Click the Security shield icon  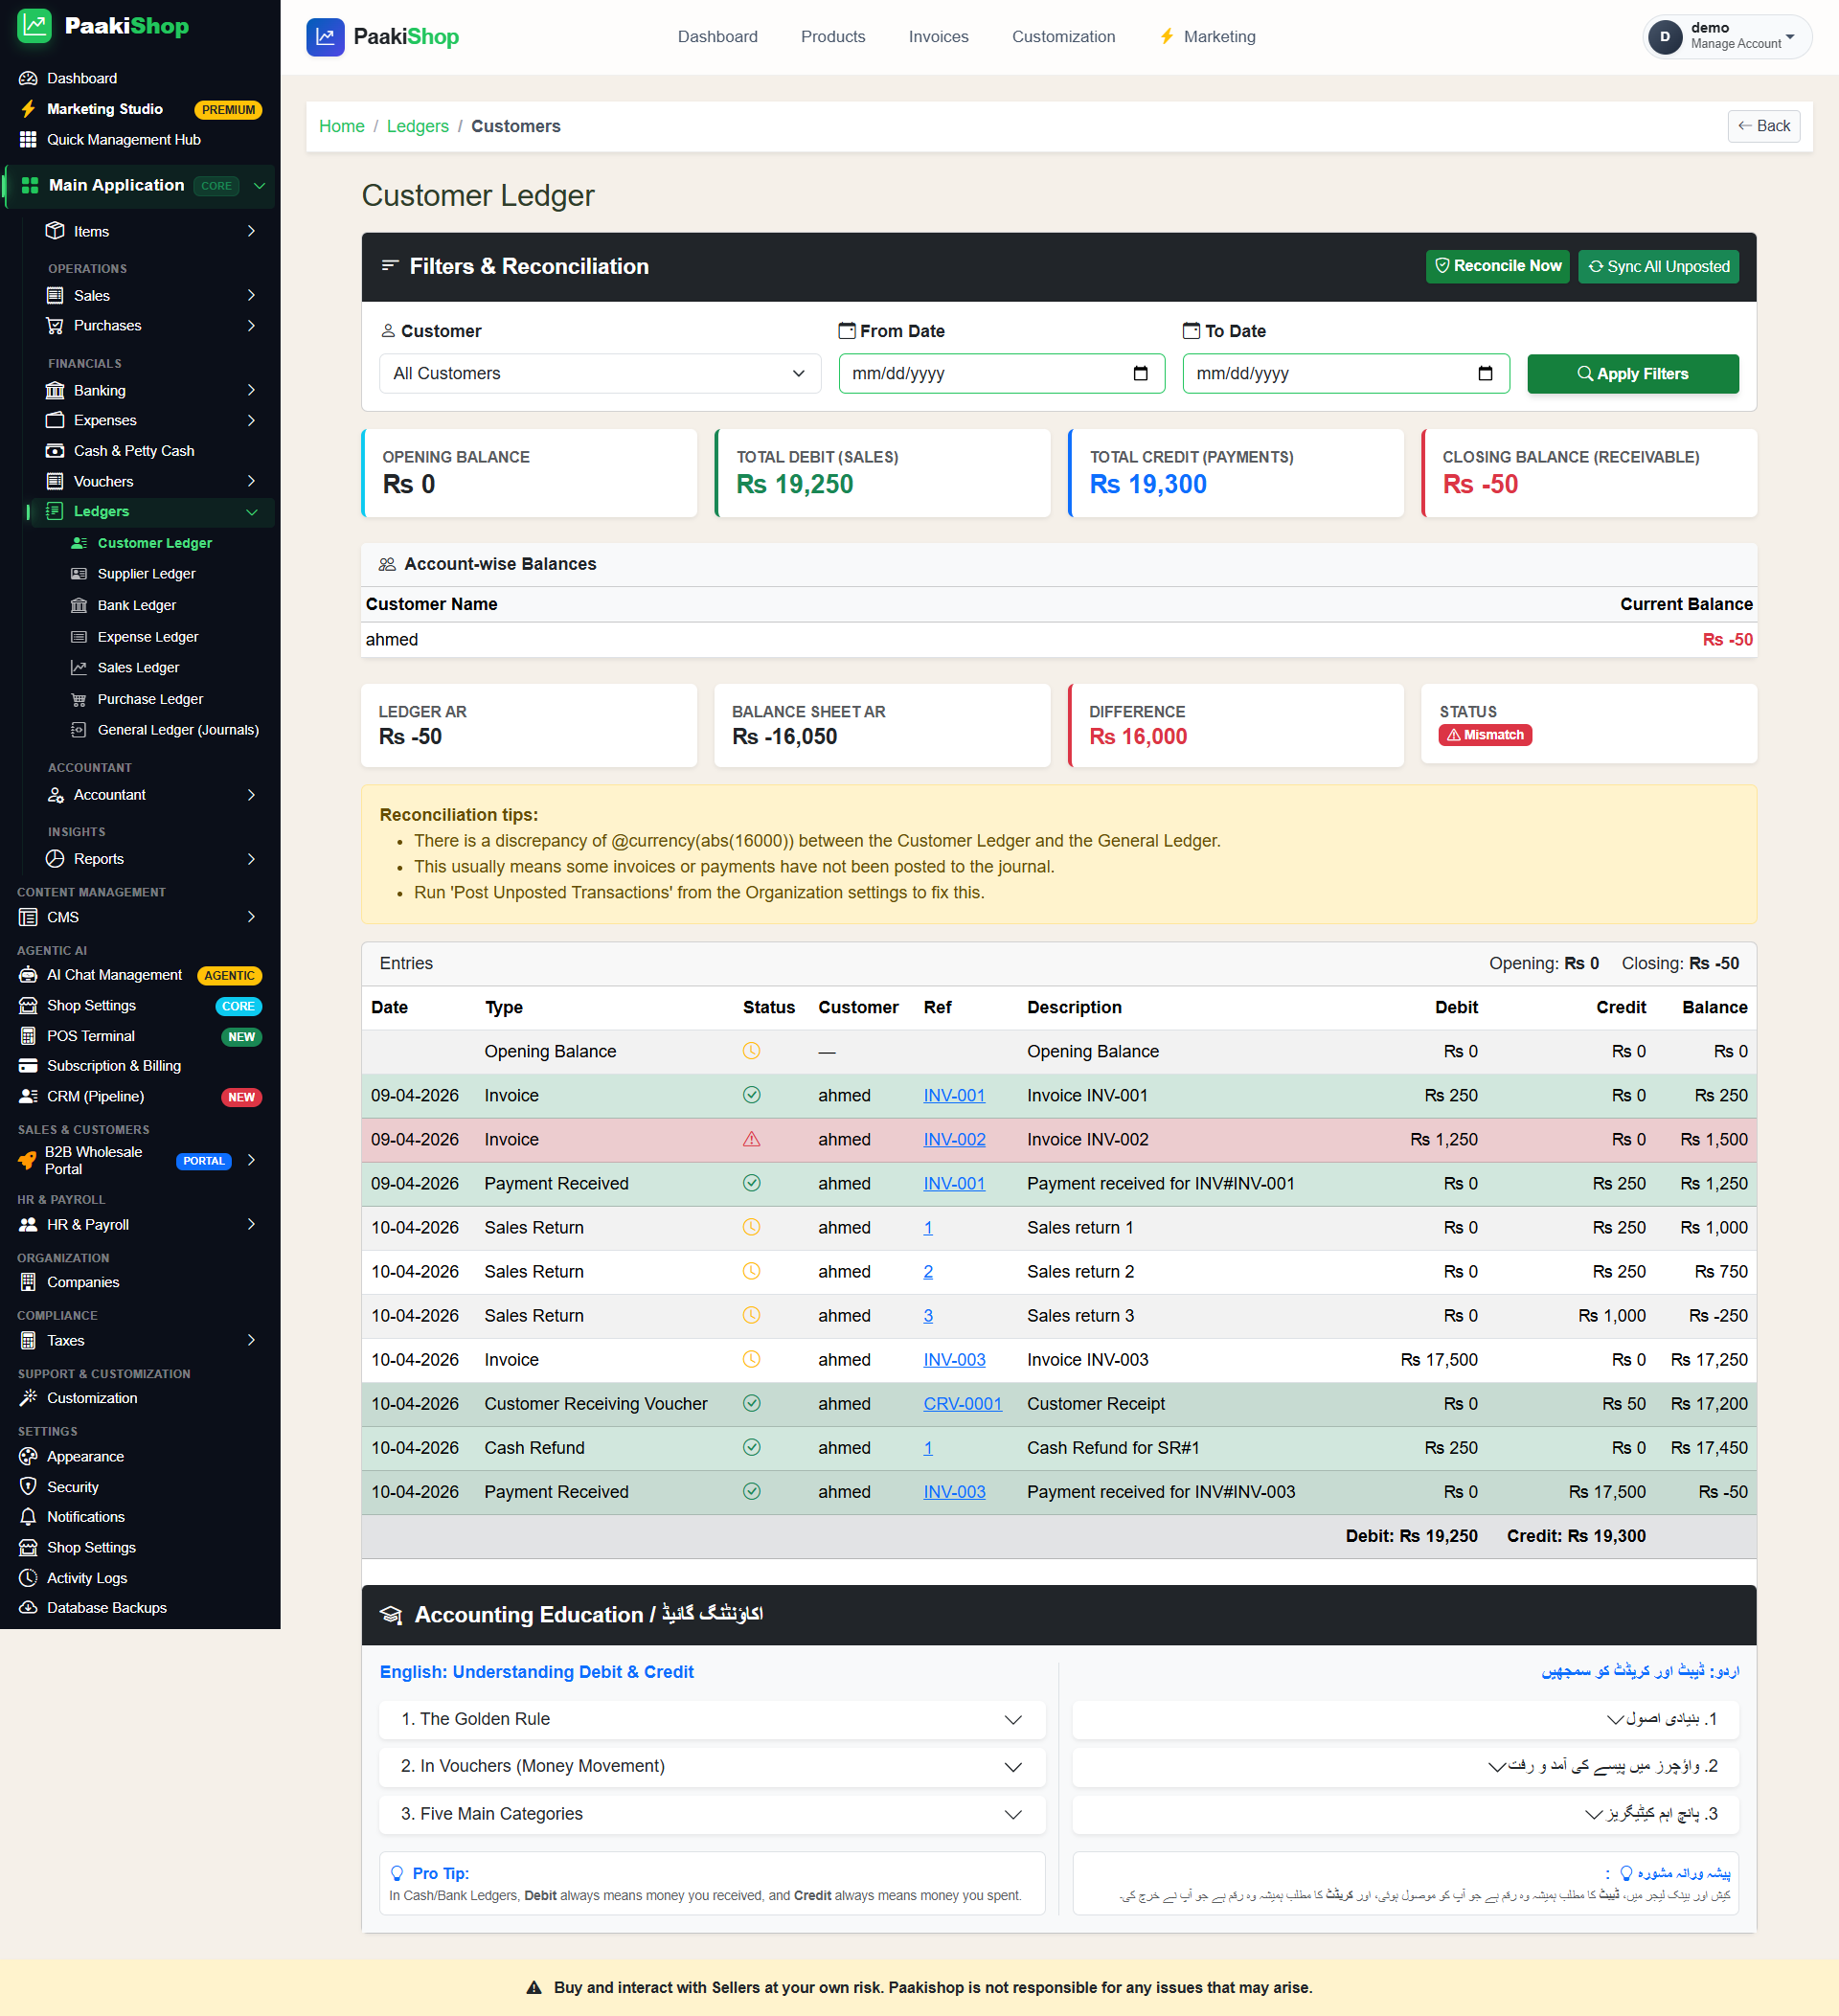pyautogui.click(x=28, y=1487)
